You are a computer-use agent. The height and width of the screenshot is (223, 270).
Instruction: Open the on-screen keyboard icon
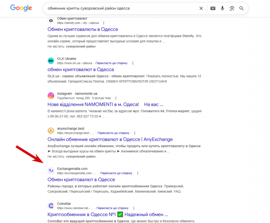[x=213, y=8]
